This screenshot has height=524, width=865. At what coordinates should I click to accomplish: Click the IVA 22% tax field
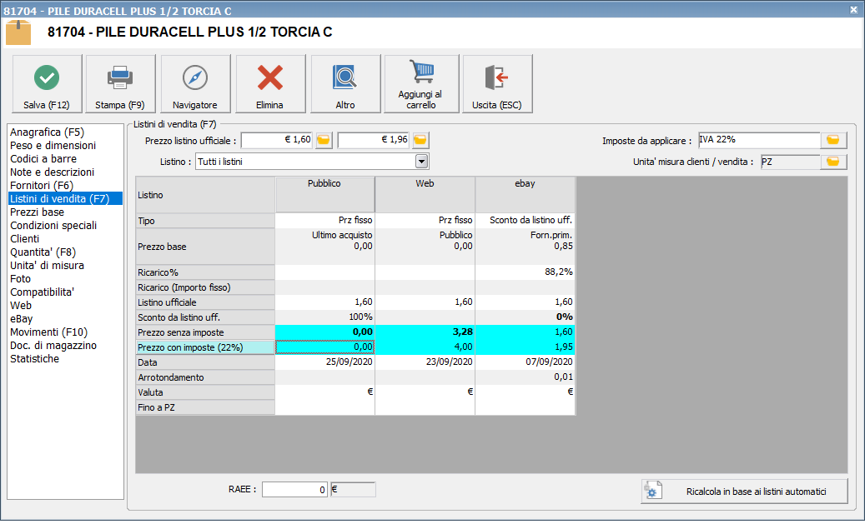[759, 141]
